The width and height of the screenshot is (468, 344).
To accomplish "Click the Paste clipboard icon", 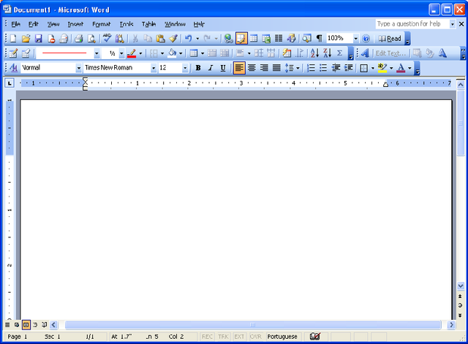I will click(x=160, y=39).
